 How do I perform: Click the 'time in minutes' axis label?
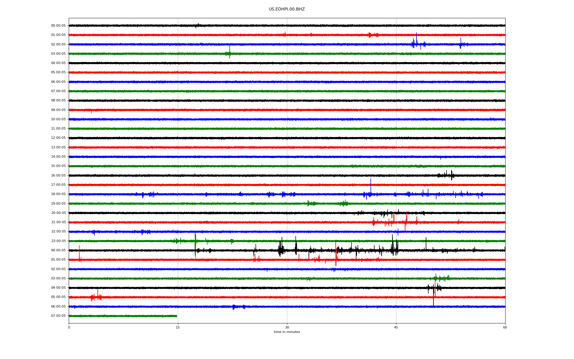286,332
